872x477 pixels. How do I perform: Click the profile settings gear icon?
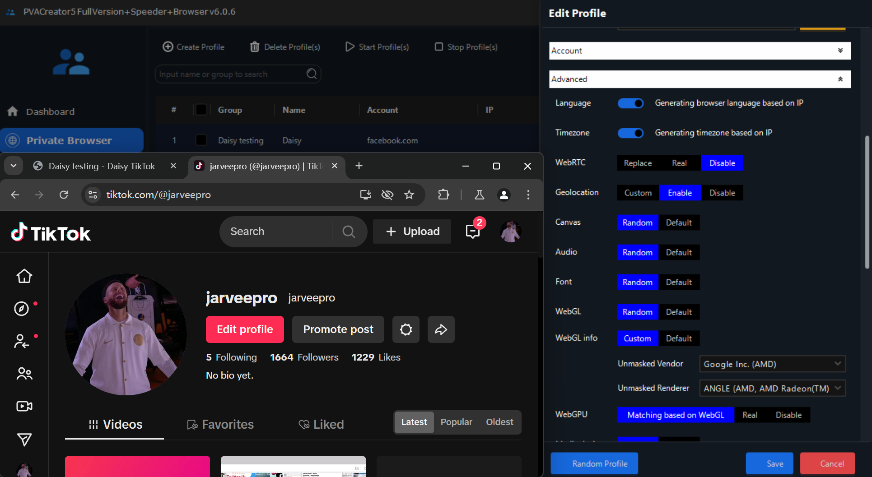(x=406, y=329)
